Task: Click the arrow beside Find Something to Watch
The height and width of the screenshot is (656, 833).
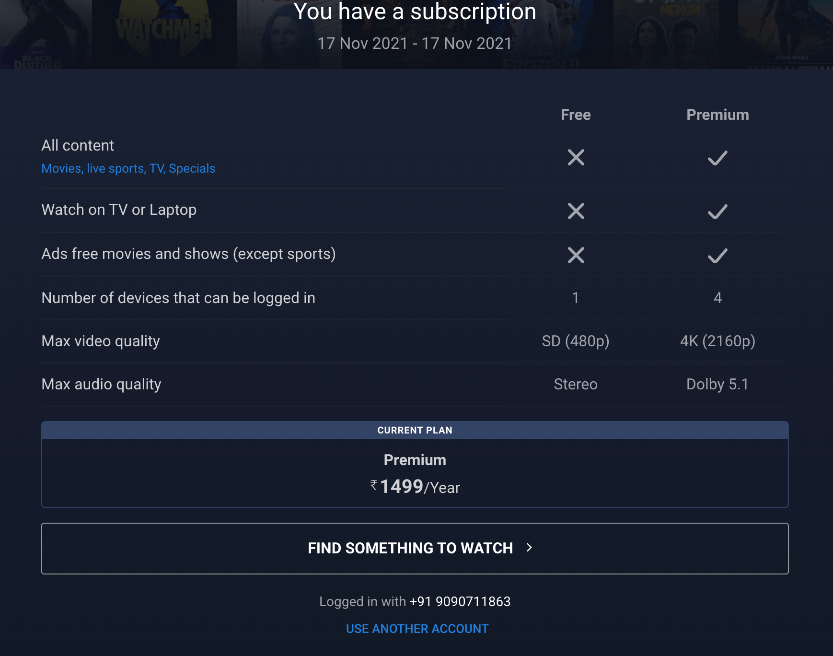Action: point(529,548)
